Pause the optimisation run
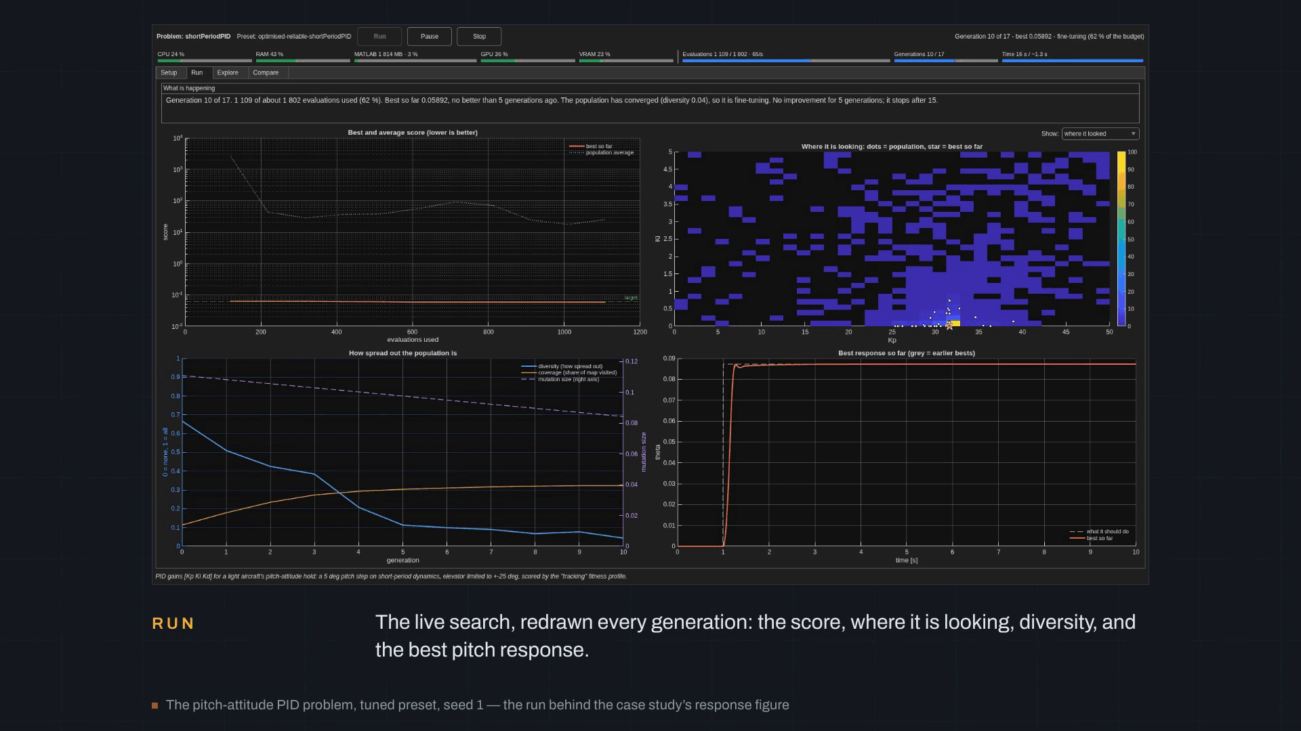The width and height of the screenshot is (1301, 731). coord(430,37)
